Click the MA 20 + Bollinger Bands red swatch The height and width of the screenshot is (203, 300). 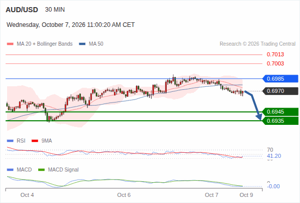(10, 44)
